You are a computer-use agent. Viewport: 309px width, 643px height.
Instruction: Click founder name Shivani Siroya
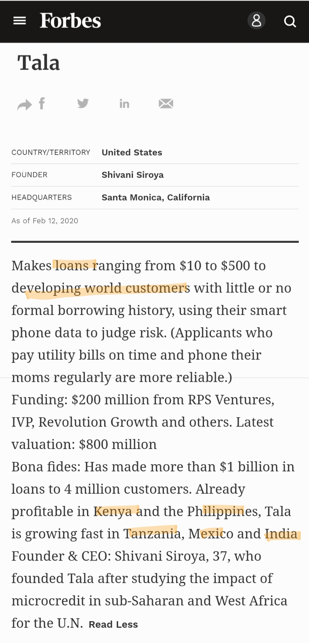click(133, 175)
